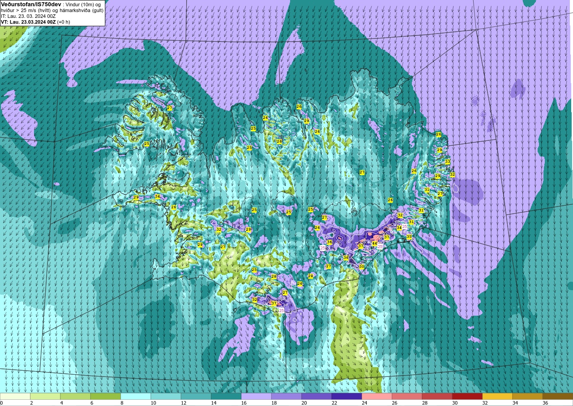Click the legend scale number 16
The height and width of the screenshot is (406, 573).
tap(243, 403)
